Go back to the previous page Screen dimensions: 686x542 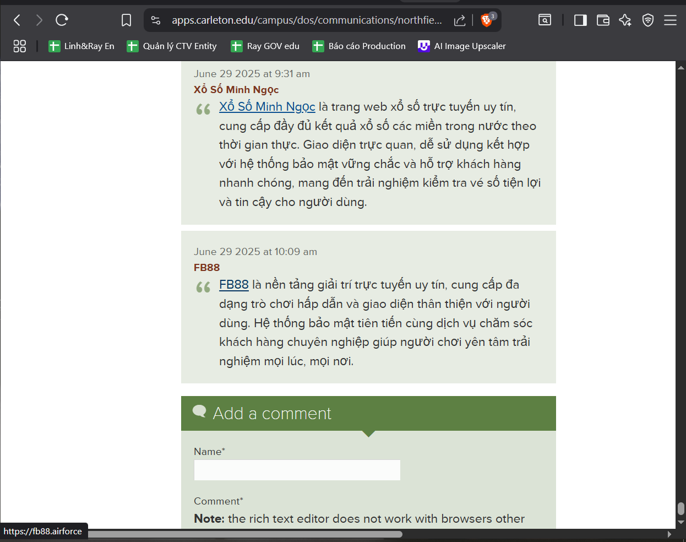point(17,20)
